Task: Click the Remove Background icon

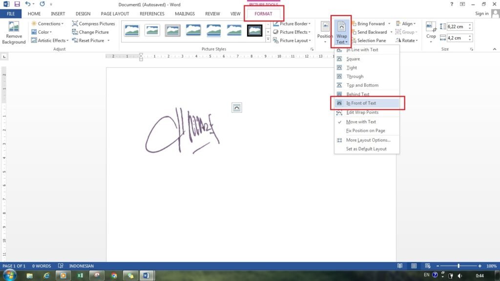Action: pyautogui.click(x=14, y=28)
